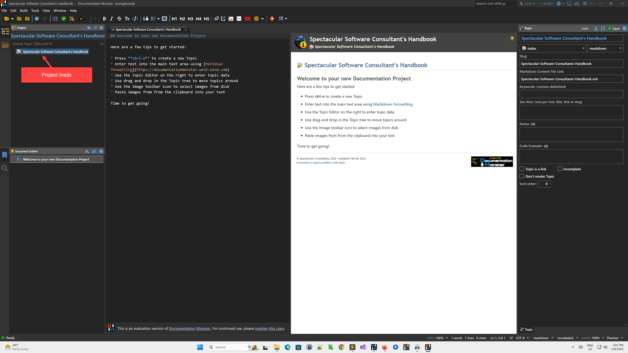
Task: Click the Git commit toolbar icon
Action: pos(272,19)
